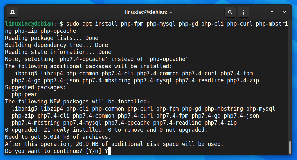The height and width of the screenshot is (160, 297).
Task: Click the '20.9 MB of additional disk space' line
Action: click(x=114, y=144)
